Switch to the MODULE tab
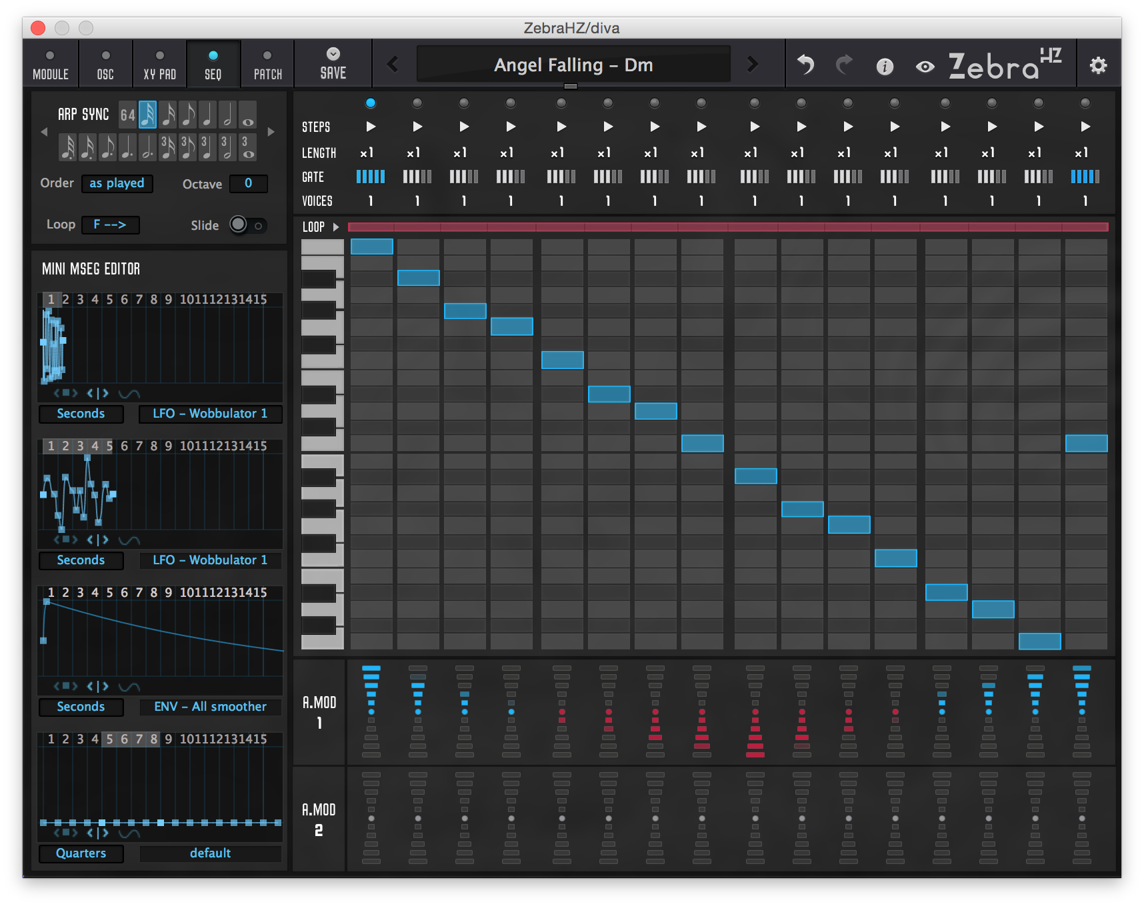The image size is (1144, 906). (x=51, y=64)
